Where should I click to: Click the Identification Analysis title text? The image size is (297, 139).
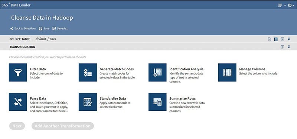[186, 69]
